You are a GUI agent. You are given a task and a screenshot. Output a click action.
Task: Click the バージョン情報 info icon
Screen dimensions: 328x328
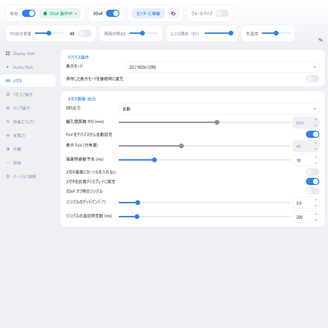(x=8, y=176)
